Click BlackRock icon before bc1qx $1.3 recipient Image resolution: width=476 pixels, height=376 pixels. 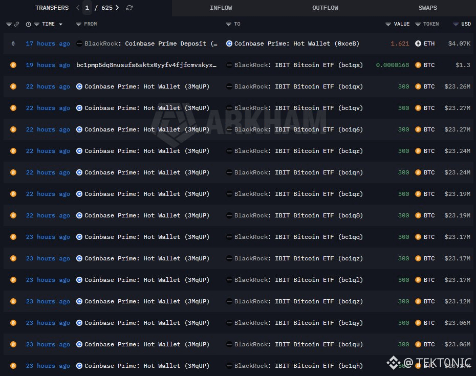pos(229,65)
